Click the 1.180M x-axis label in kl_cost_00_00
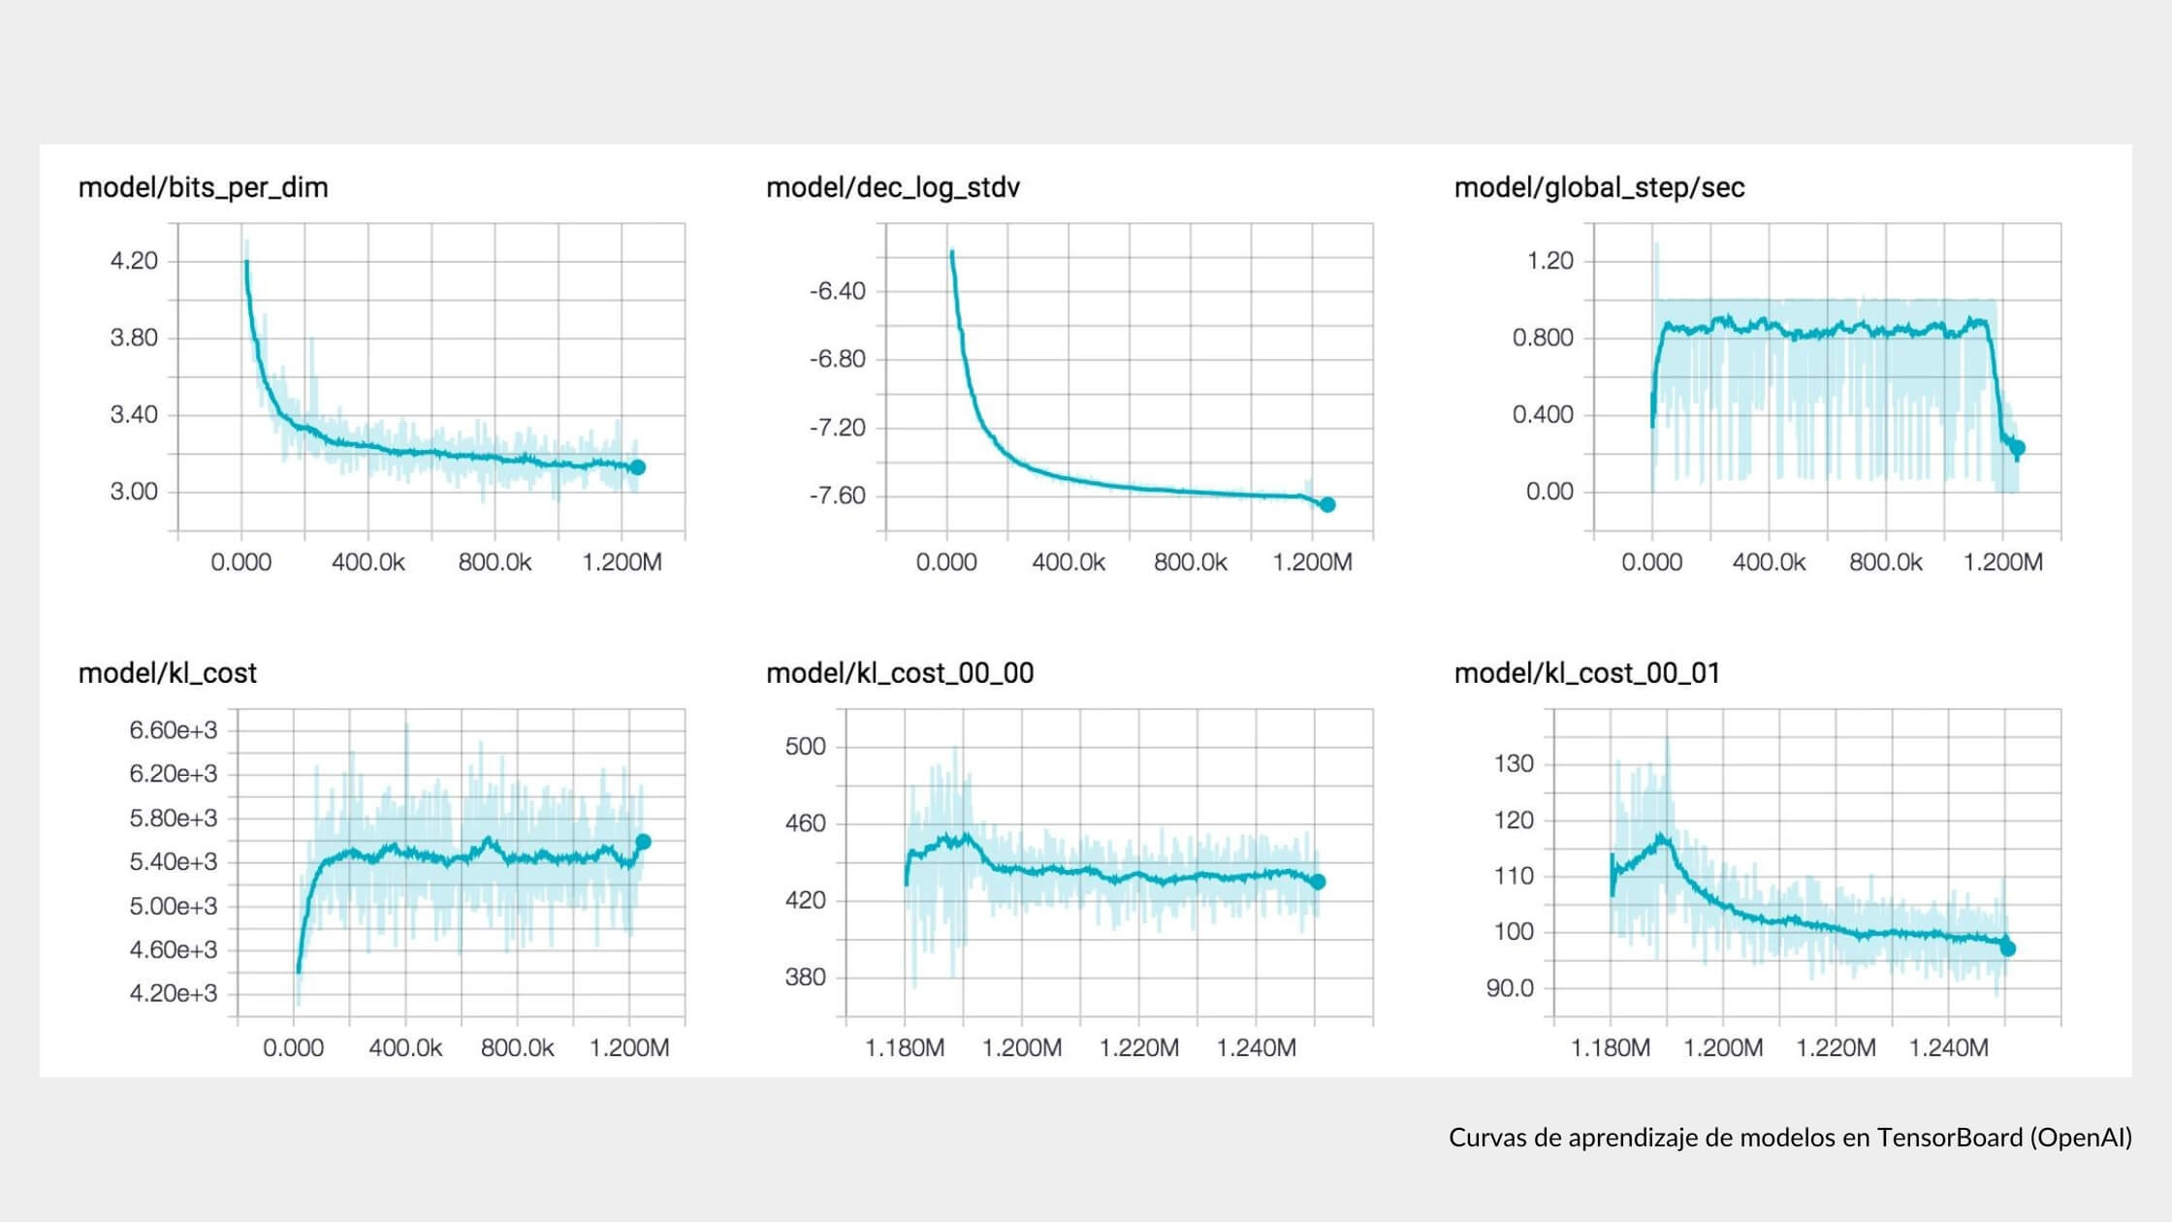Image resolution: width=2172 pixels, height=1222 pixels. coord(905,1048)
